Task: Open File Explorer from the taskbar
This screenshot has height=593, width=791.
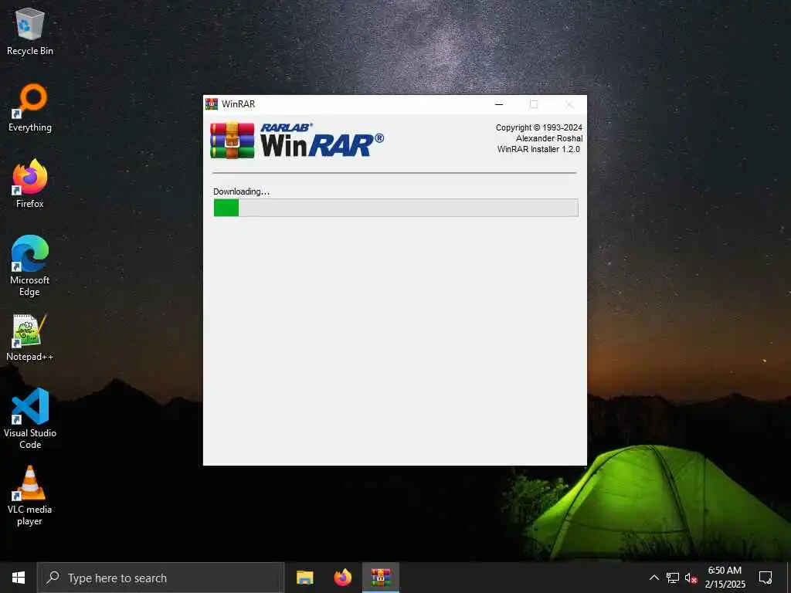Action: click(x=304, y=578)
